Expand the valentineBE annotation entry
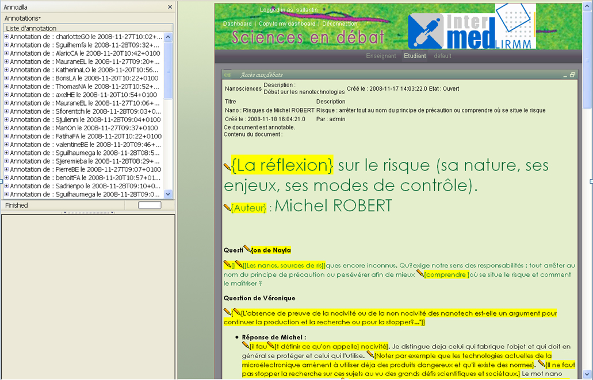Viewport: 593px width, 380px height. coord(6,145)
